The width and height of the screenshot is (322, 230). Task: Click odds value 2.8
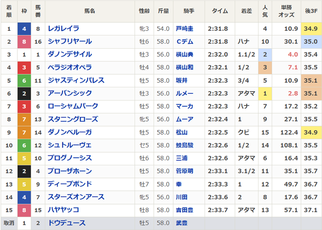293,94
